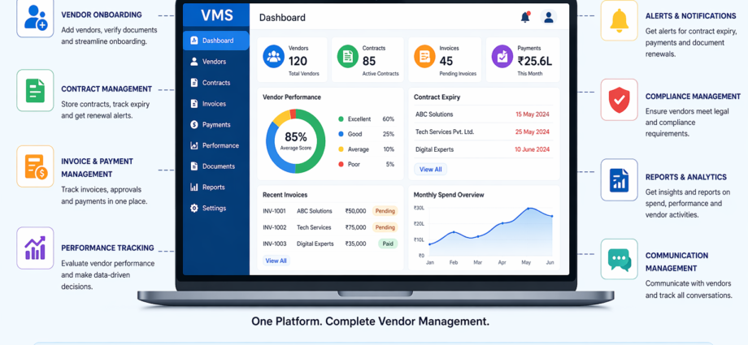Viewport: 748px width, 345px height.
Task: Select Vendors in the sidebar
Action: pos(214,62)
